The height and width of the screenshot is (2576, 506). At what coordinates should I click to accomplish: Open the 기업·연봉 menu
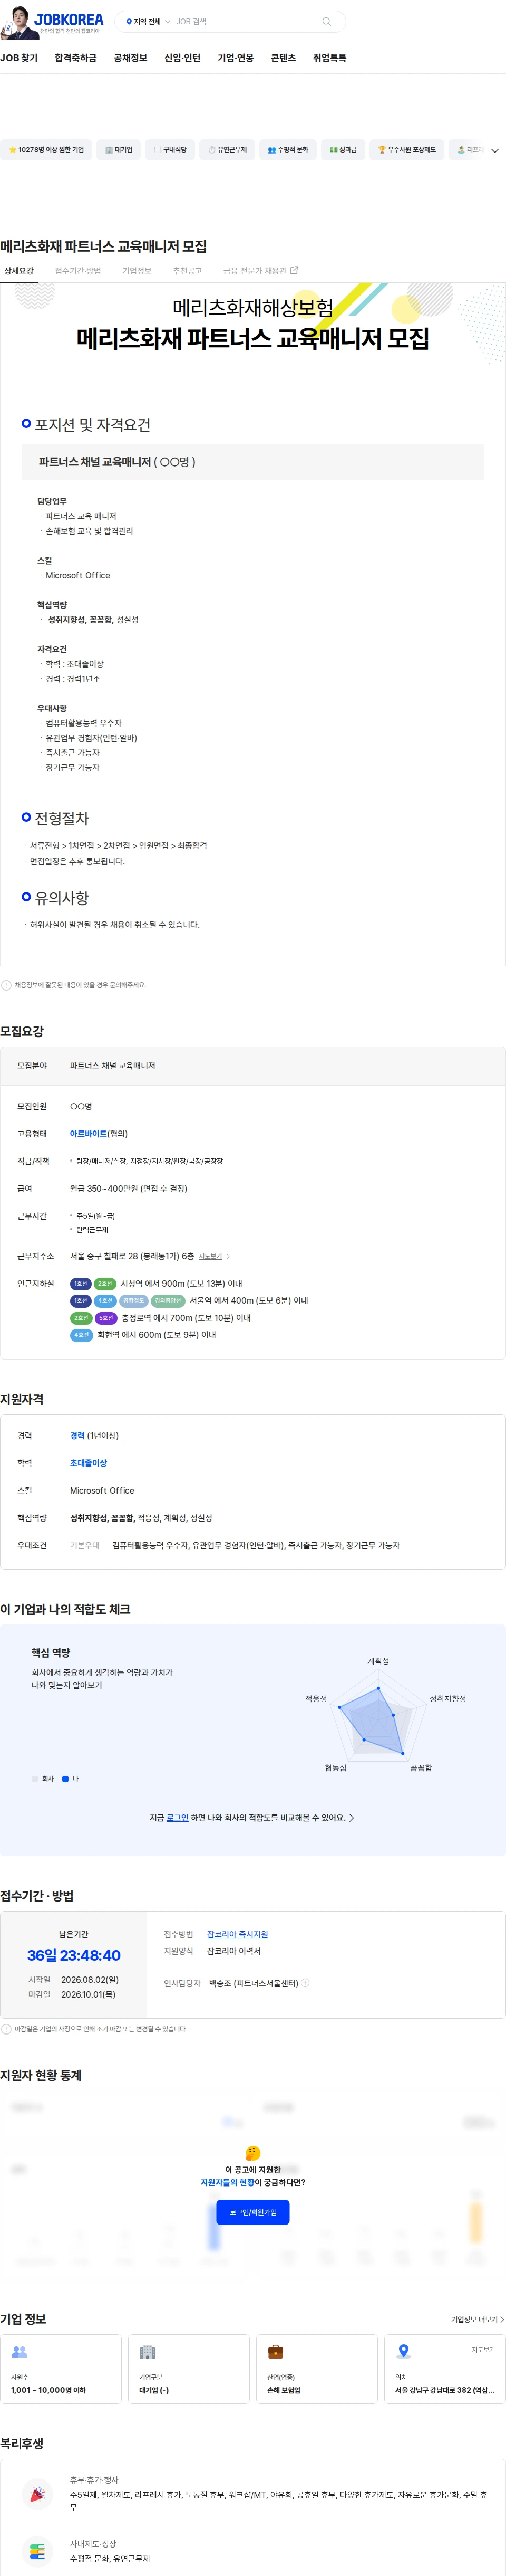pos(236,58)
